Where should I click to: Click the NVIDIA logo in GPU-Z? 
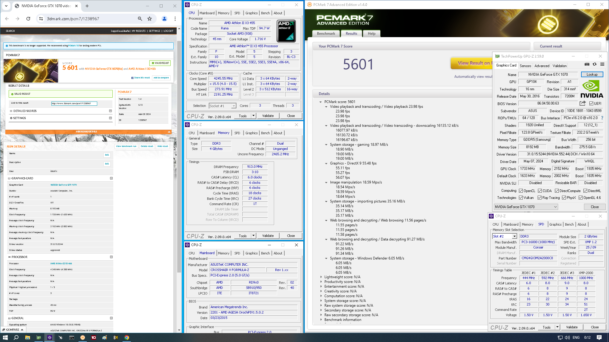(x=591, y=89)
